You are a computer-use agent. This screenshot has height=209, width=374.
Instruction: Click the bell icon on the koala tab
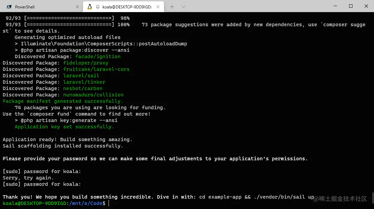pyautogui.click(x=98, y=7)
